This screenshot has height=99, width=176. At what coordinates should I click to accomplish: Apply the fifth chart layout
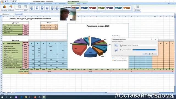(x=52, y=8)
